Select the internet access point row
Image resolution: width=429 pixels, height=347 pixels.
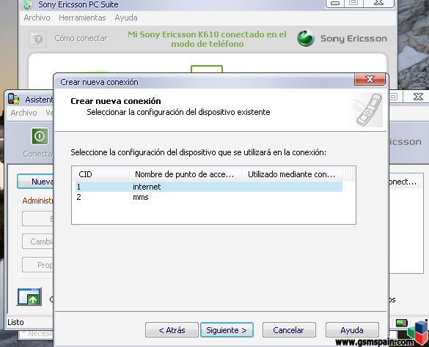coord(209,187)
